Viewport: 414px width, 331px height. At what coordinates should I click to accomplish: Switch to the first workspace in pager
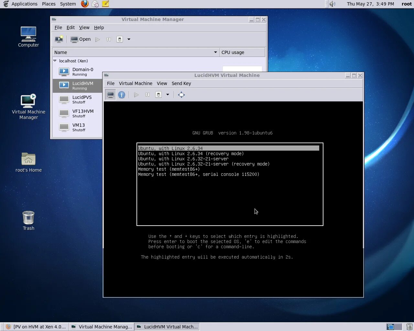391,327
